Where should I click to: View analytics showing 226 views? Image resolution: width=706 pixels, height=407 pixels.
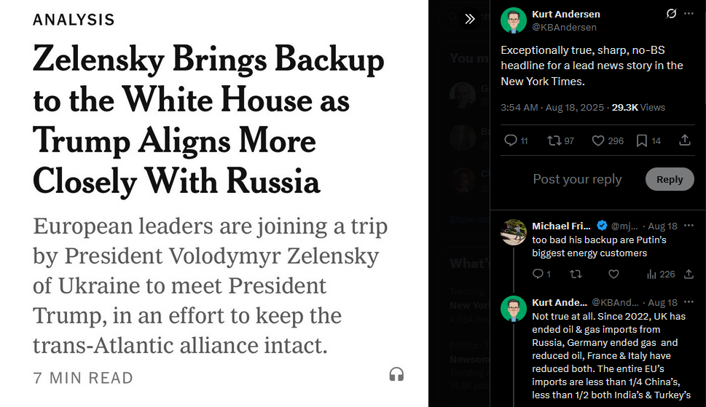(x=661, y=274)
